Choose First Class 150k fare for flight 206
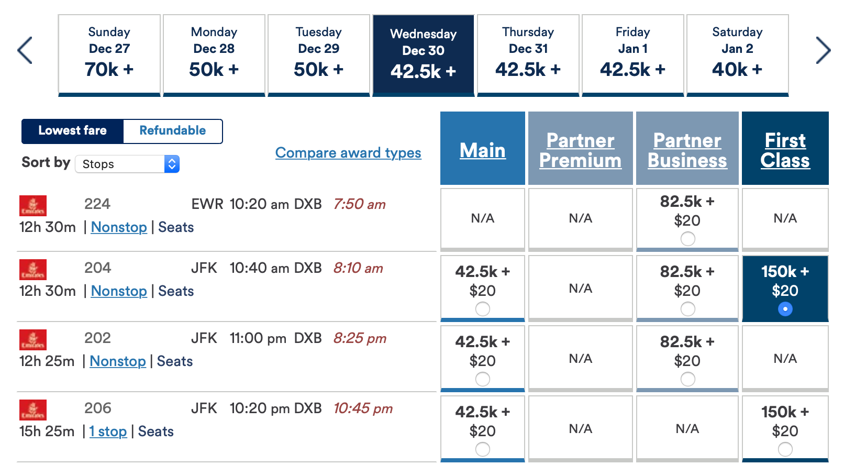This screenshot has height=465, width=844. (784, 449)
